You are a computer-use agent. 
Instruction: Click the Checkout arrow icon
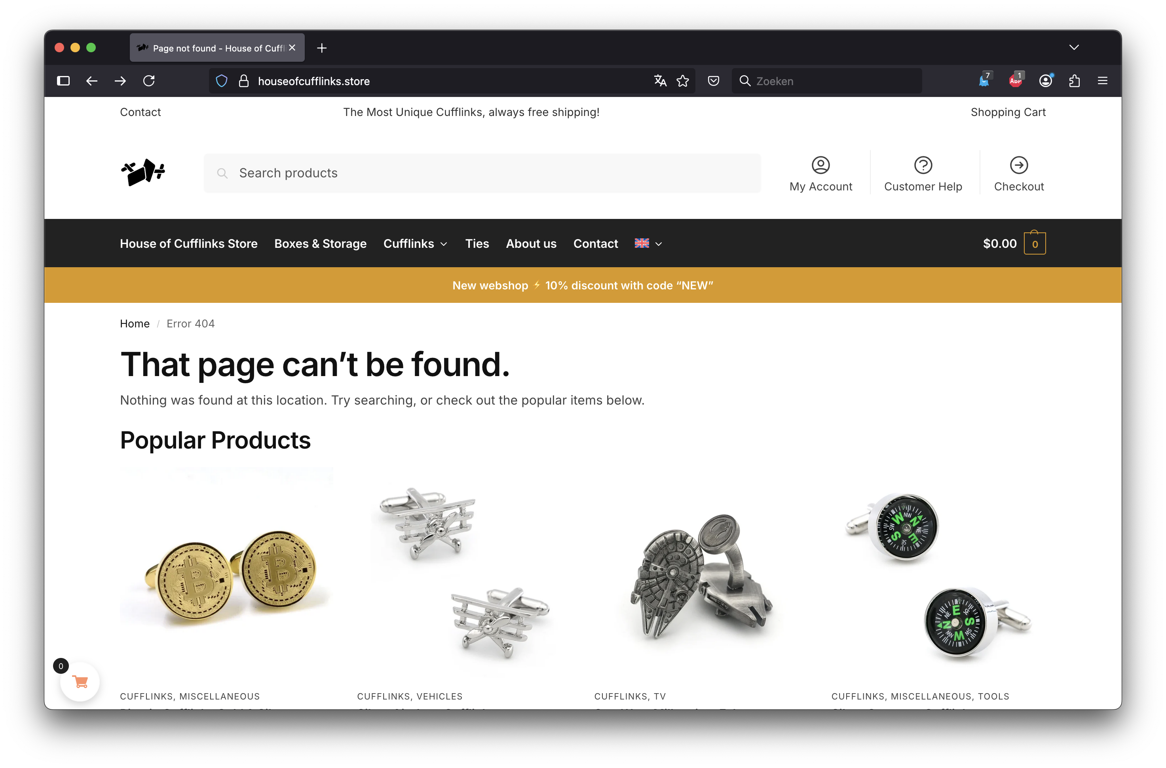click(1019, 165)
